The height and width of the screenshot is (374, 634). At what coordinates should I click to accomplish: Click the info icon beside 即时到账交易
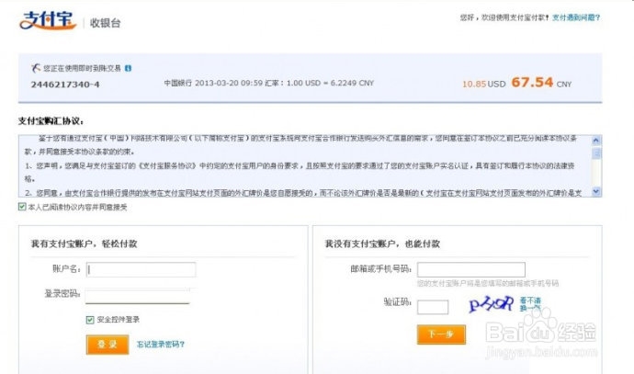pyautogui.click(x=128, y=68)
